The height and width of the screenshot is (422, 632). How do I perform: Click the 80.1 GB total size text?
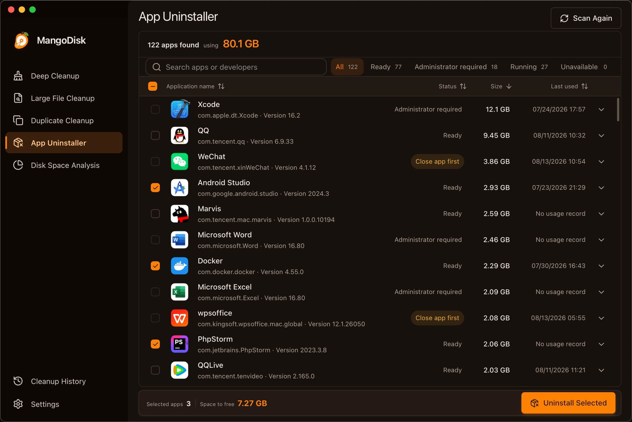pos(241,44)
